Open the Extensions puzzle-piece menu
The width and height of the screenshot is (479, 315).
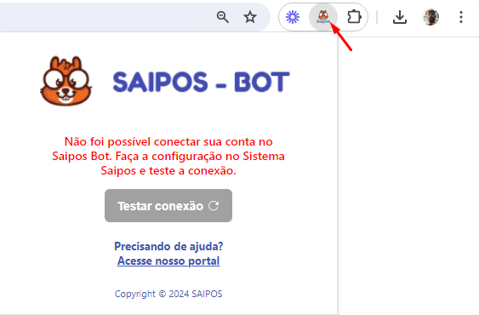(354, 17)
